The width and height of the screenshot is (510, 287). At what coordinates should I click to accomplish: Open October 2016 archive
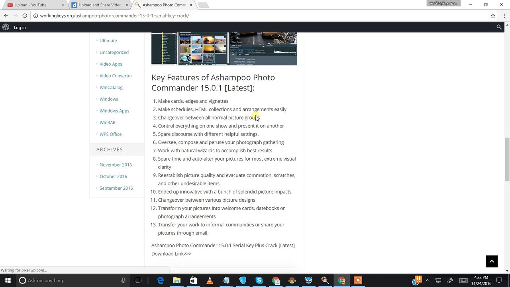(x=113, y=176)
